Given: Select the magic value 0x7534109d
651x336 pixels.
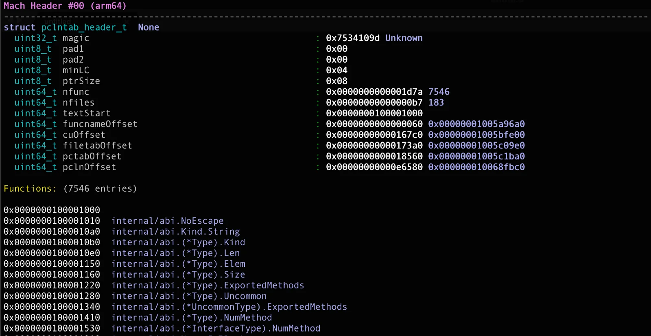Looking at the screenshot, I should (353, 38).
